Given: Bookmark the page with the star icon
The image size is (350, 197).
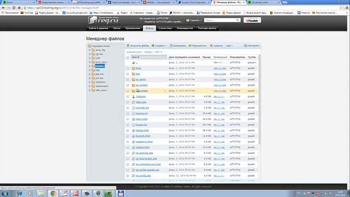Looking at the screenshot, I should [x=341, y=8].
